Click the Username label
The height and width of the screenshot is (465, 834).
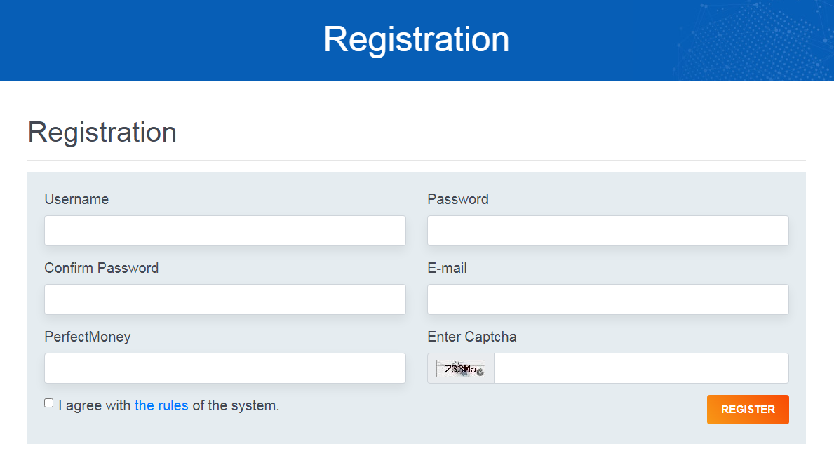(76, 199)
